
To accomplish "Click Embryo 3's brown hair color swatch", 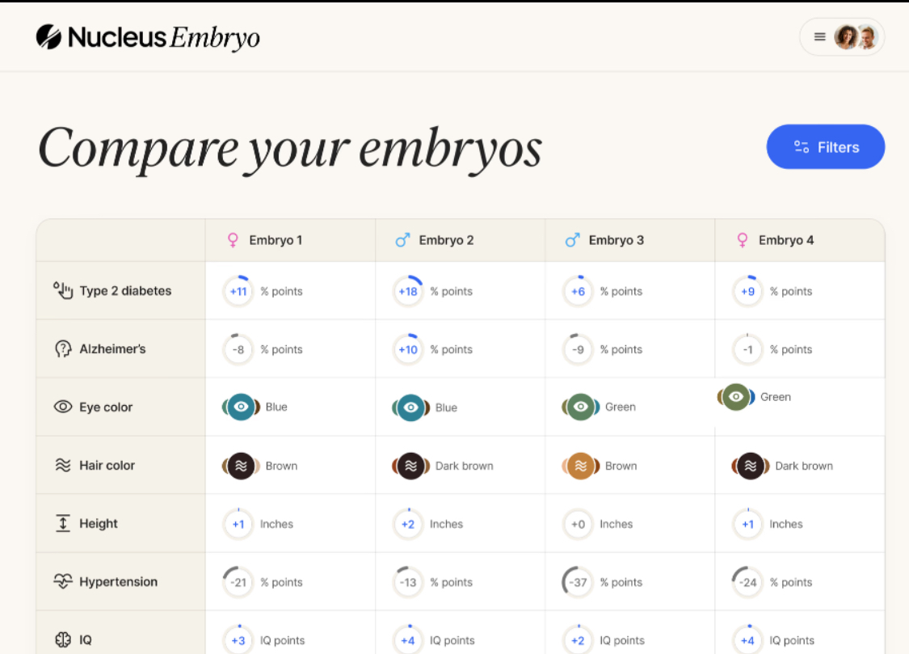I will tap(580, 466).
